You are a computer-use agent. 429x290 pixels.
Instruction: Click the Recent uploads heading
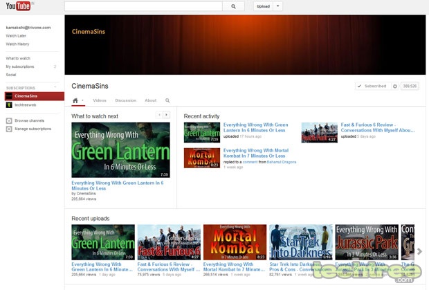pyautogui.click(x=90, y=218)
